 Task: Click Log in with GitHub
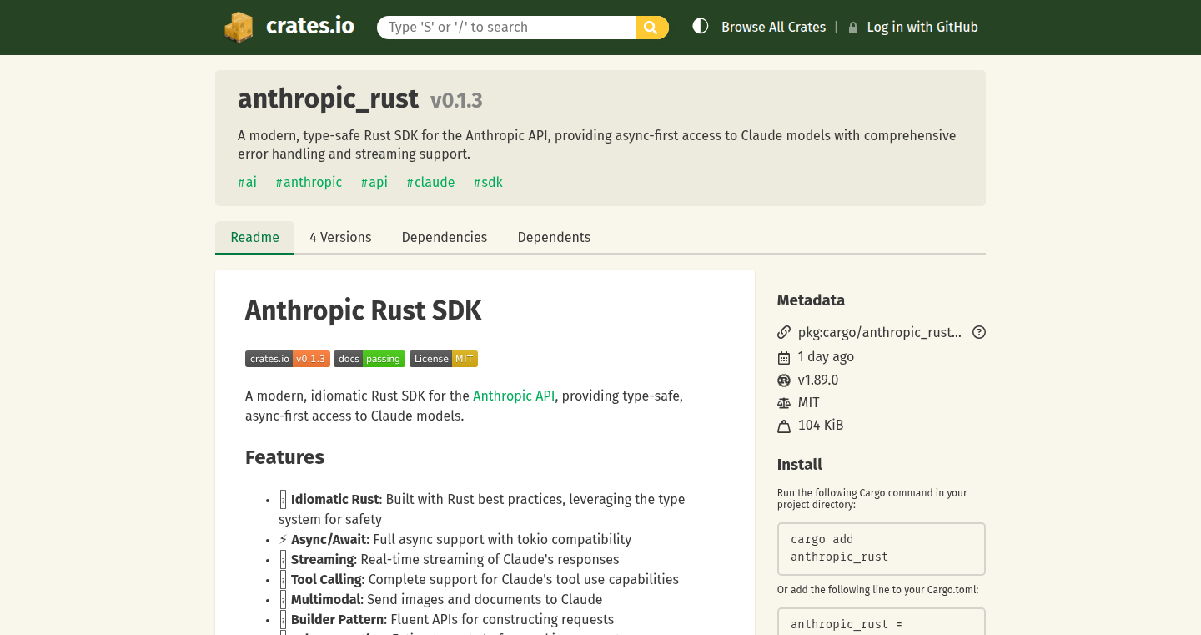coord(922,27)
